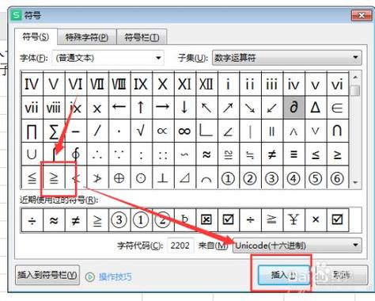Pick the crossed box ☒ recent symbol

(206, 219)
